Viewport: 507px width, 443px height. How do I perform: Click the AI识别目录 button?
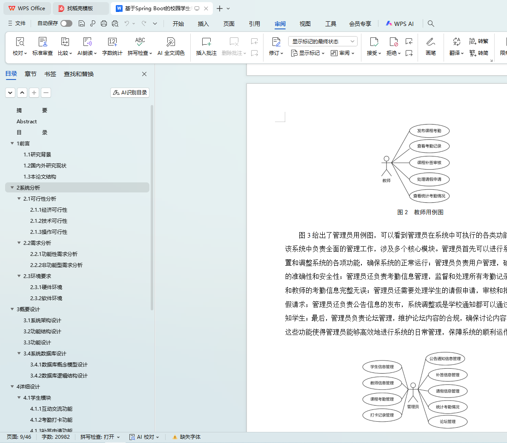click(130, 93)
